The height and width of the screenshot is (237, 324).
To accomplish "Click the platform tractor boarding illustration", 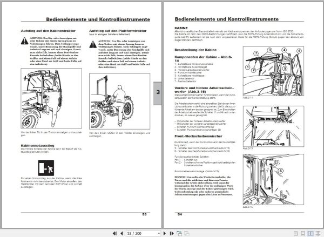I will (120, 101).
